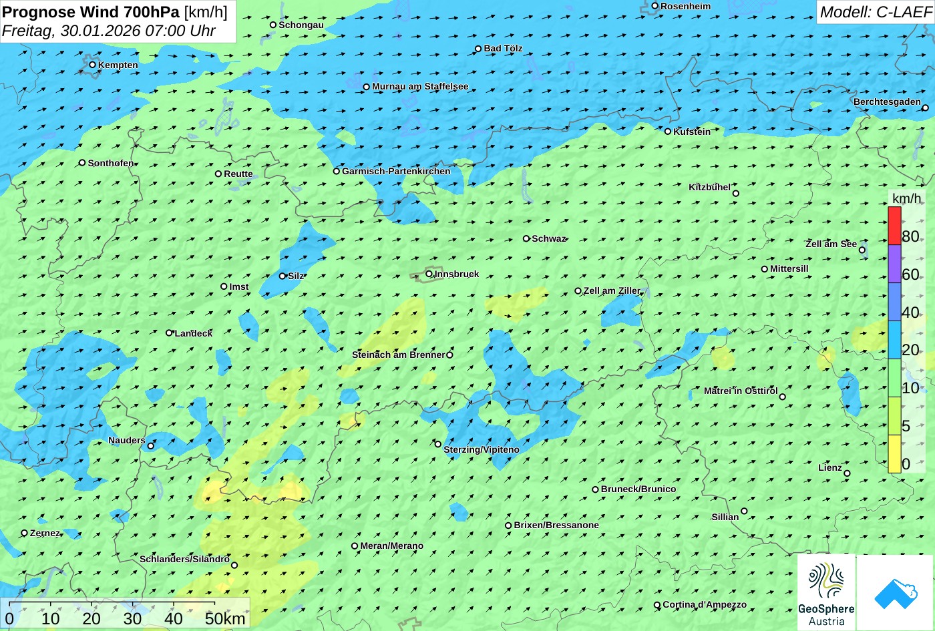Click the Zell am See marker
Viewport: 935px width, 631px height.
click(862, 250)
